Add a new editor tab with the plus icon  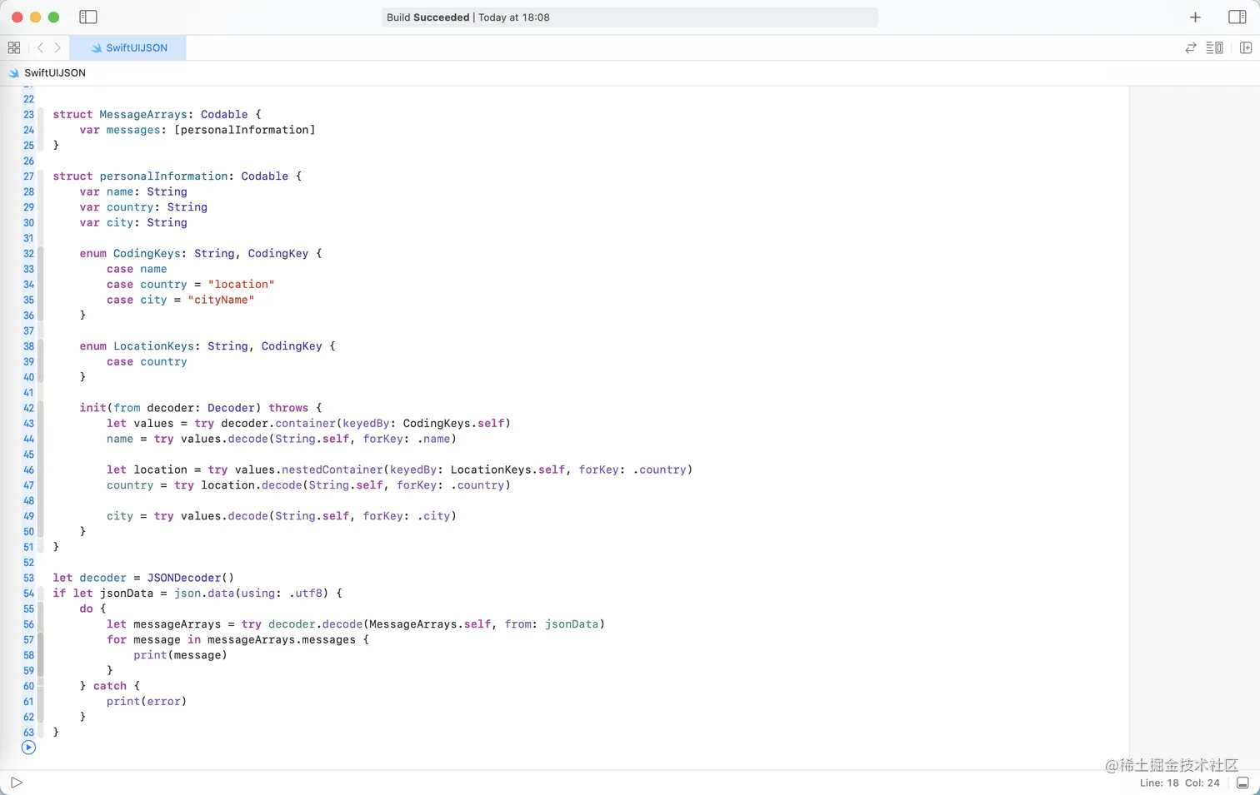coord(1195,17)
